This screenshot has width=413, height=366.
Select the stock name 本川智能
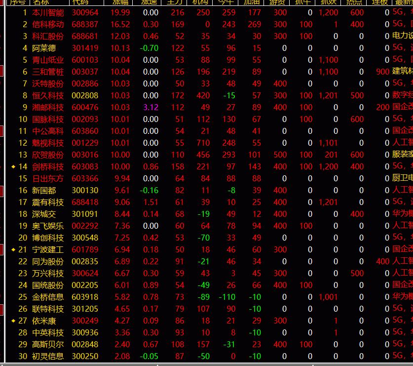(48, 13)
